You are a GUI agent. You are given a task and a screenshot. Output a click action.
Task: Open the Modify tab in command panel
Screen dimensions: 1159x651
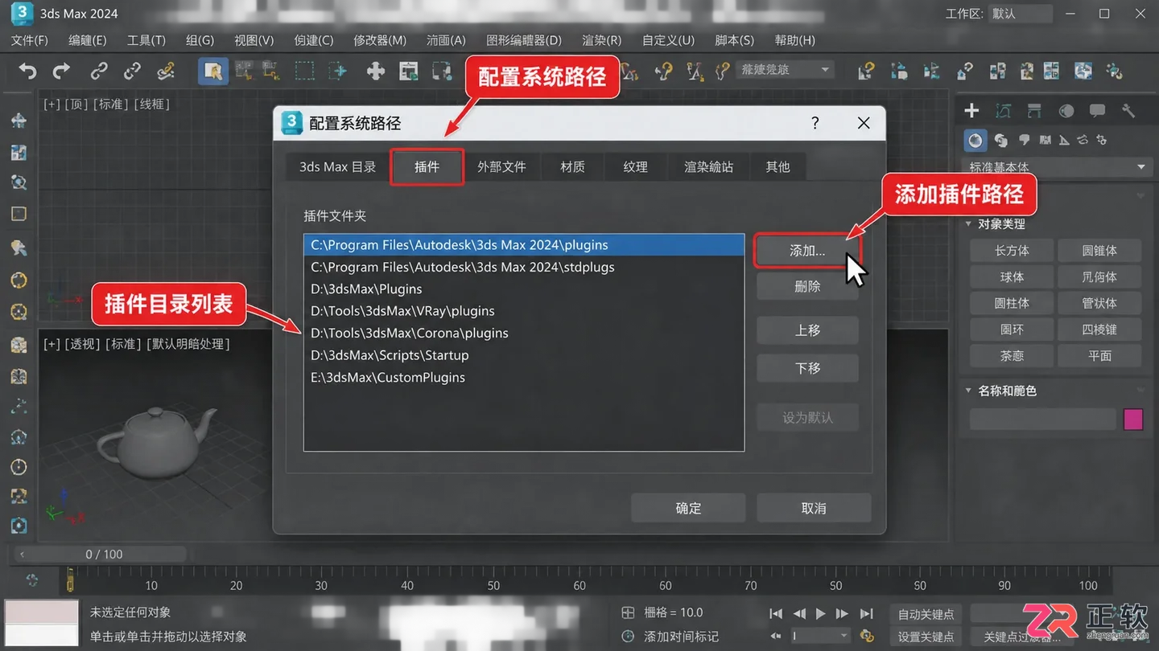coord(1003,111)
